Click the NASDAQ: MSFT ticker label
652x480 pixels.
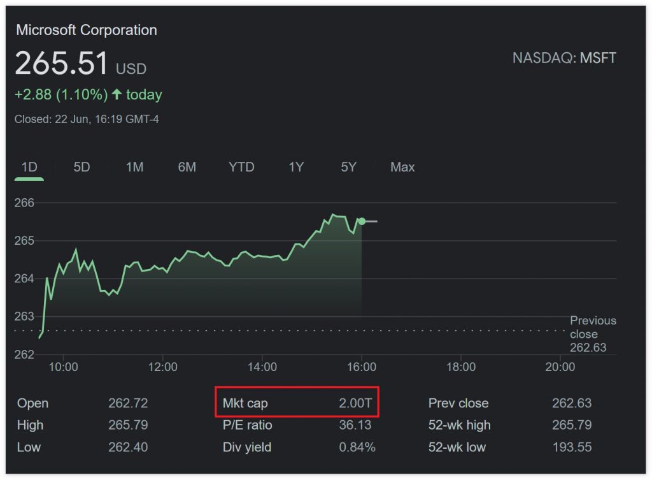pos(564,58)
